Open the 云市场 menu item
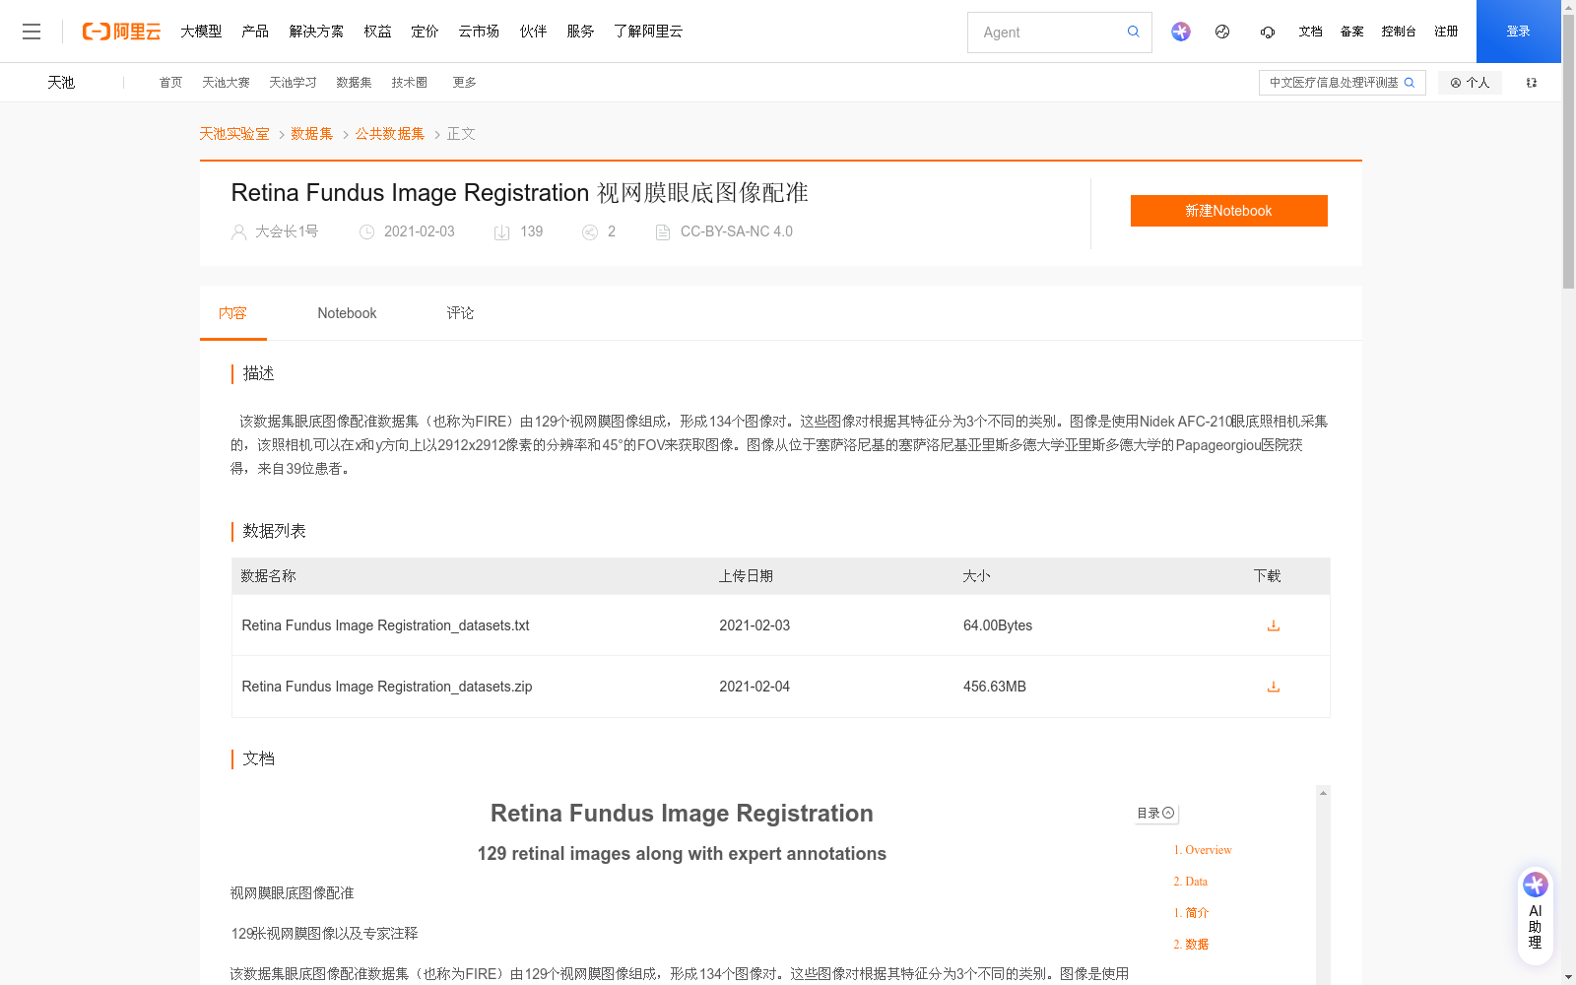This screenshot has width=1576, height=985. coord(479,32)
